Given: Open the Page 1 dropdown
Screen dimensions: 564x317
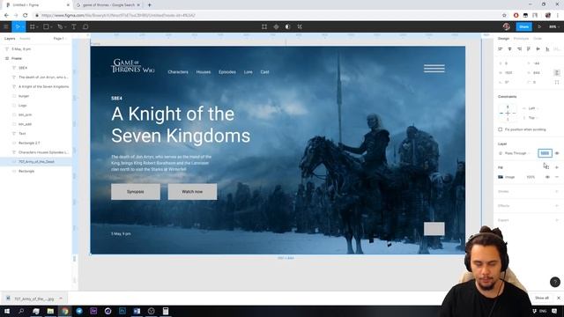Looking at the screenshot, I should [x=60, y=39].
